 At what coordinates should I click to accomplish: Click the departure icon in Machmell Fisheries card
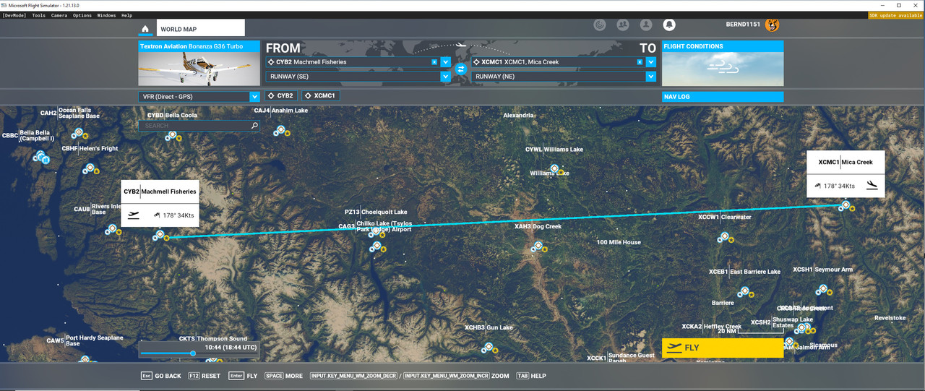[133, 215]
